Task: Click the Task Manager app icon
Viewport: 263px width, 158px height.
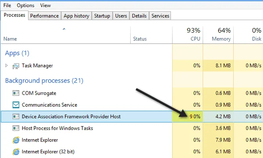Action: (16, 66)
